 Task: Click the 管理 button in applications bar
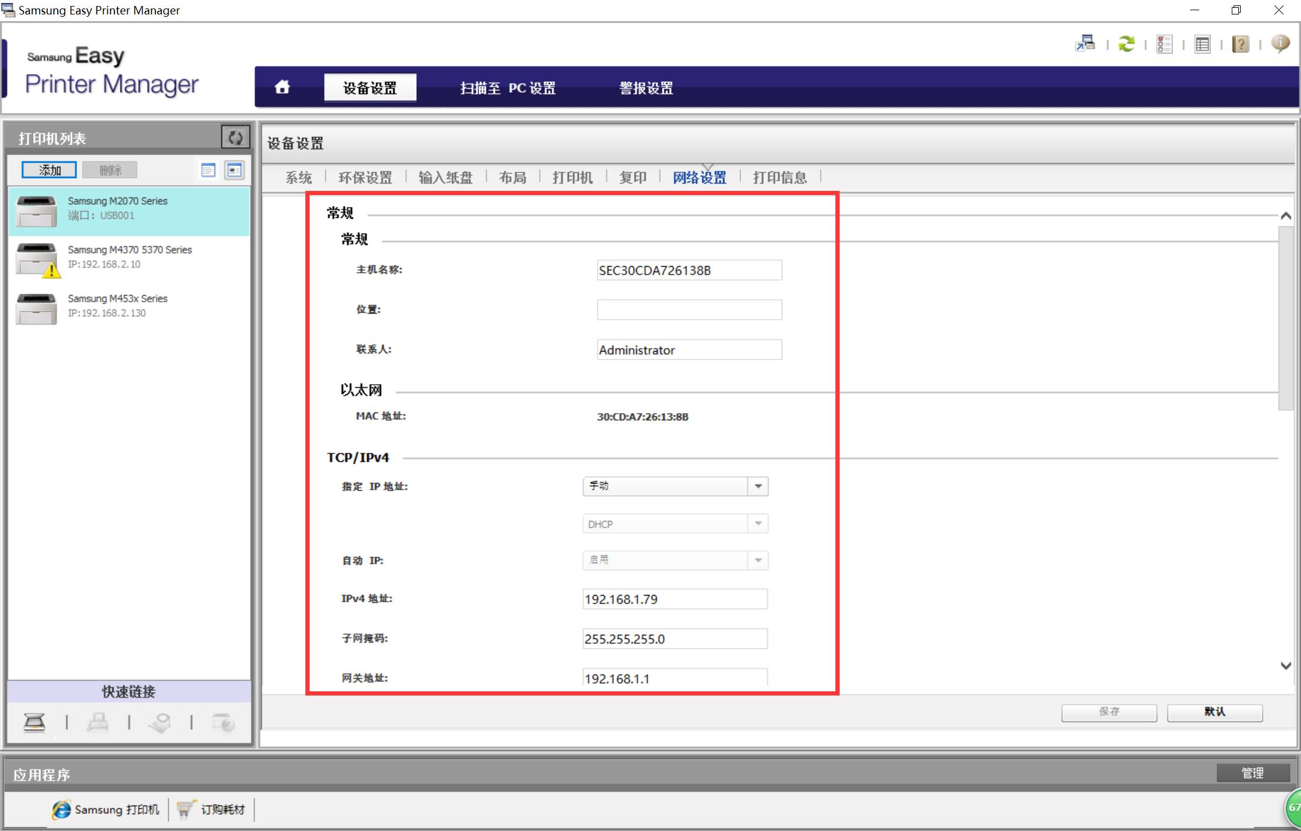tap(1253, 773)
